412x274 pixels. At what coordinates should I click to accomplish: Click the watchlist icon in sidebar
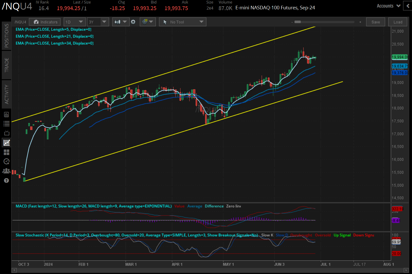point(7,124)
